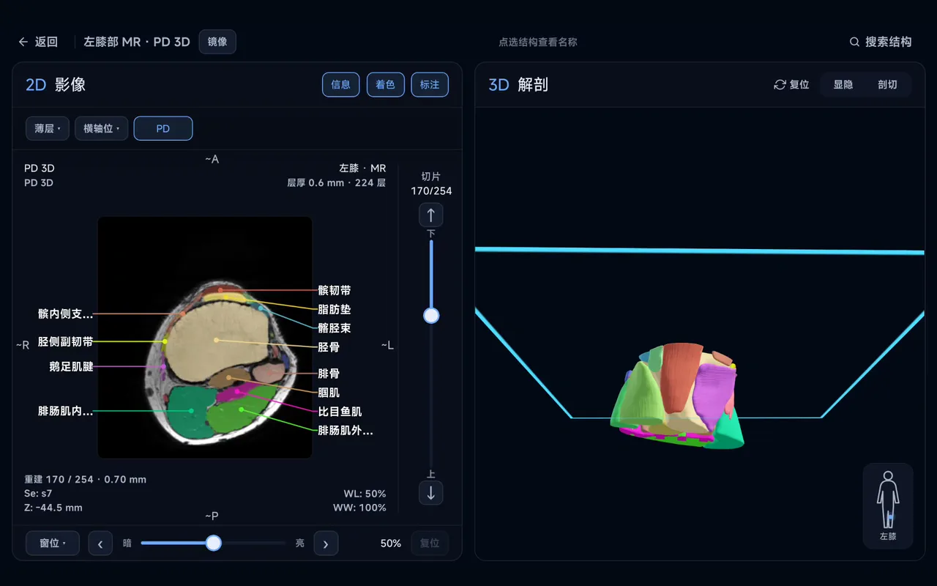Select the 髂胫束 label

335,328
